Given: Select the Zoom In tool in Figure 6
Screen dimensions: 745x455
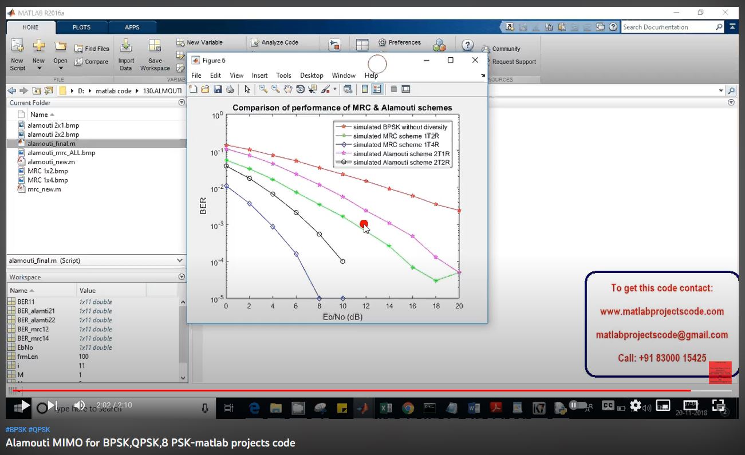Looking at the screenshot, I should pyautogui.click(x=263, y=89).
